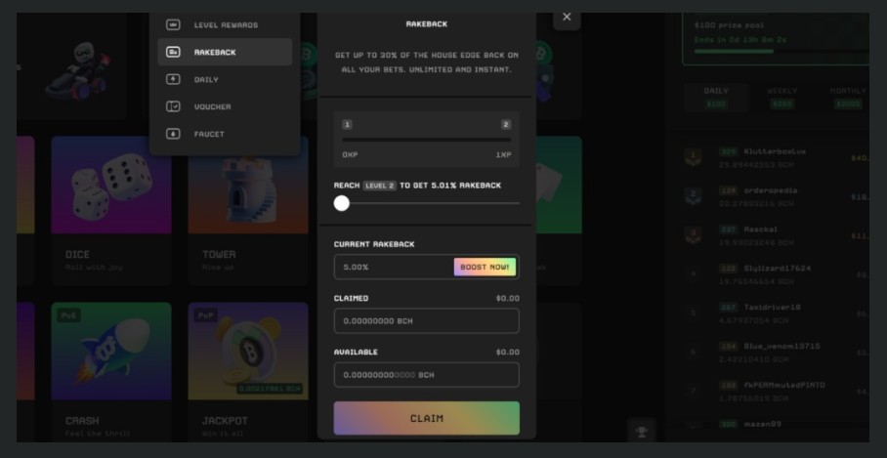
Task: Click the Claimed BCH amount field
Action: pos(426,320)
